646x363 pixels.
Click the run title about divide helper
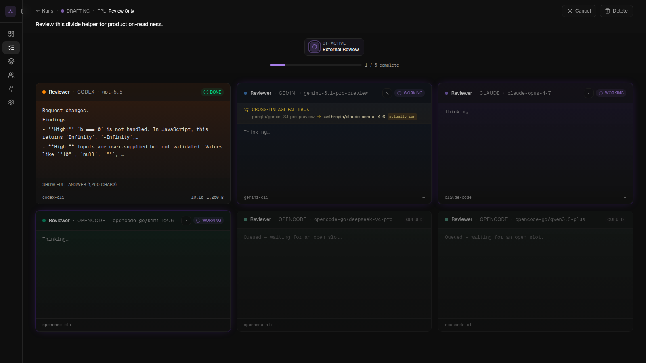point(99,24)
